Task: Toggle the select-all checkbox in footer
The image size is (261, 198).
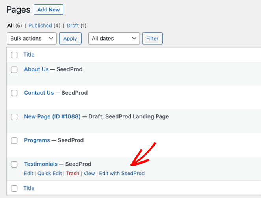Action: coord(14,189)
